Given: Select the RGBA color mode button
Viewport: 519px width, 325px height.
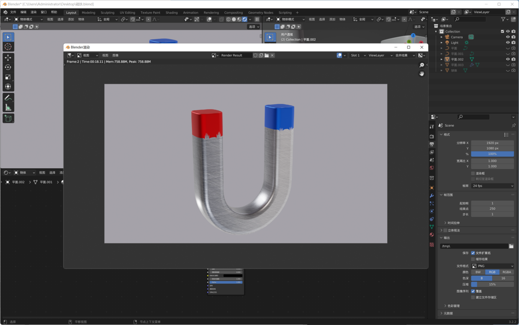Looking at the screenshot, I should click(x=506, y=272).
